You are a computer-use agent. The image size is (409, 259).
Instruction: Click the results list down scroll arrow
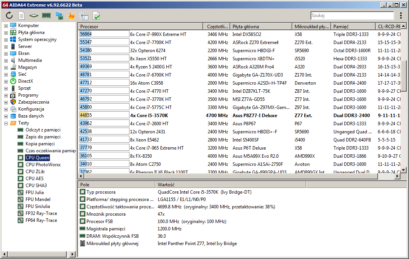[x=404, y=170]
